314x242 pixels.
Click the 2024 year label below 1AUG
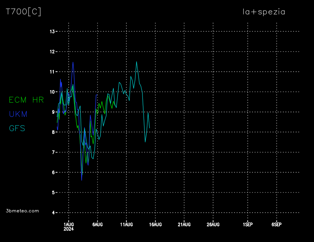click(68, 229)
